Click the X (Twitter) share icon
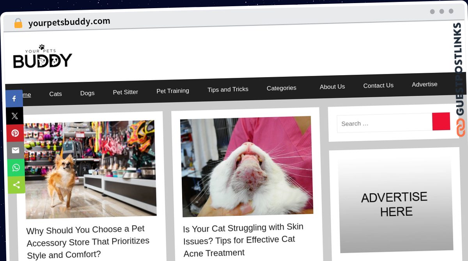Viewport: 468px width, 261px height. 15,116
